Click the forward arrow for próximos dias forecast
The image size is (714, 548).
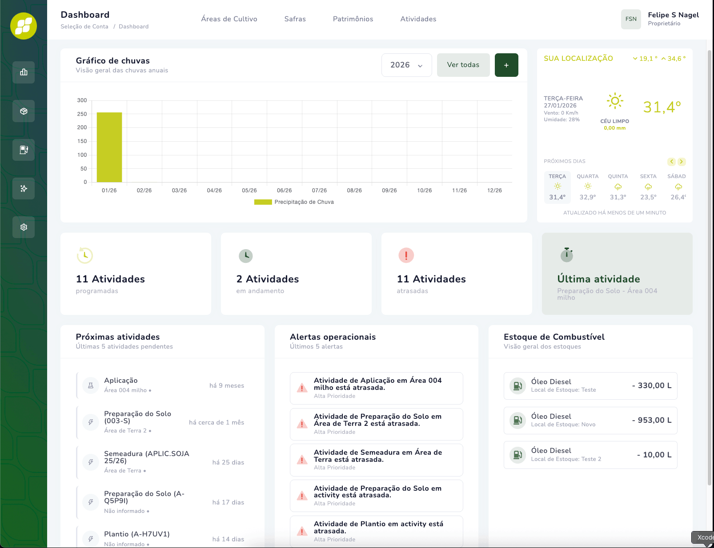pos(682,162)
